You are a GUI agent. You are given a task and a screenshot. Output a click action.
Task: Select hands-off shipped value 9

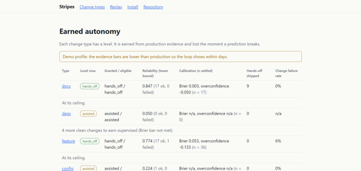click(x=248, y=86)
